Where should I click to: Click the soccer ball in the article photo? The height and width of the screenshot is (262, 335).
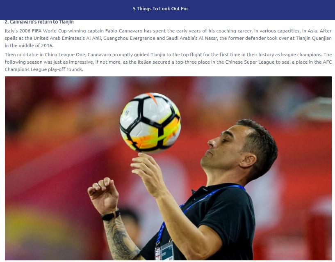150,122
